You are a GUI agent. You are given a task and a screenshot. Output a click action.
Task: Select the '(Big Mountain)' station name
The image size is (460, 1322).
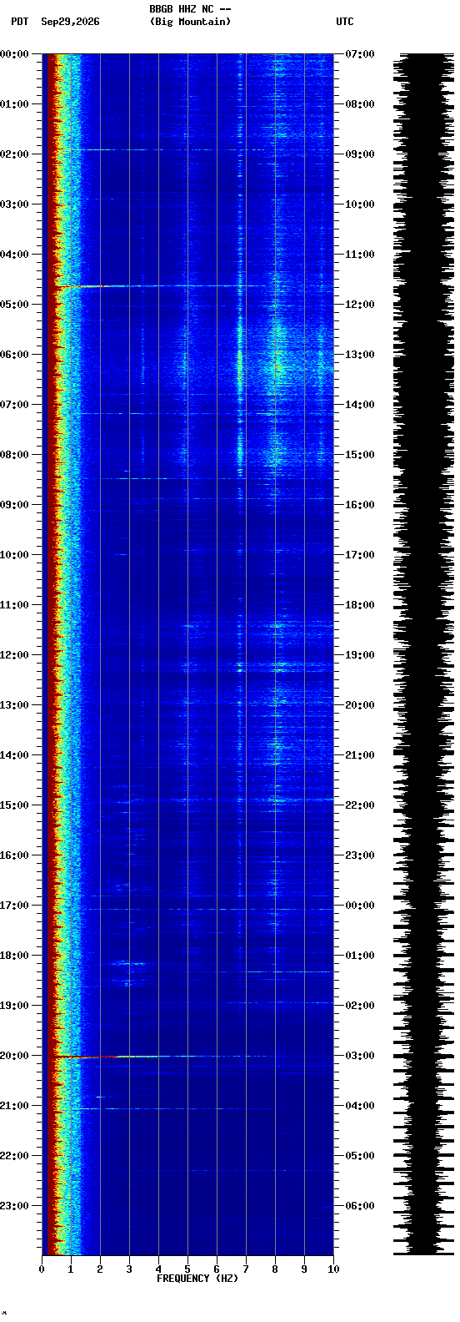pos(190,22)
